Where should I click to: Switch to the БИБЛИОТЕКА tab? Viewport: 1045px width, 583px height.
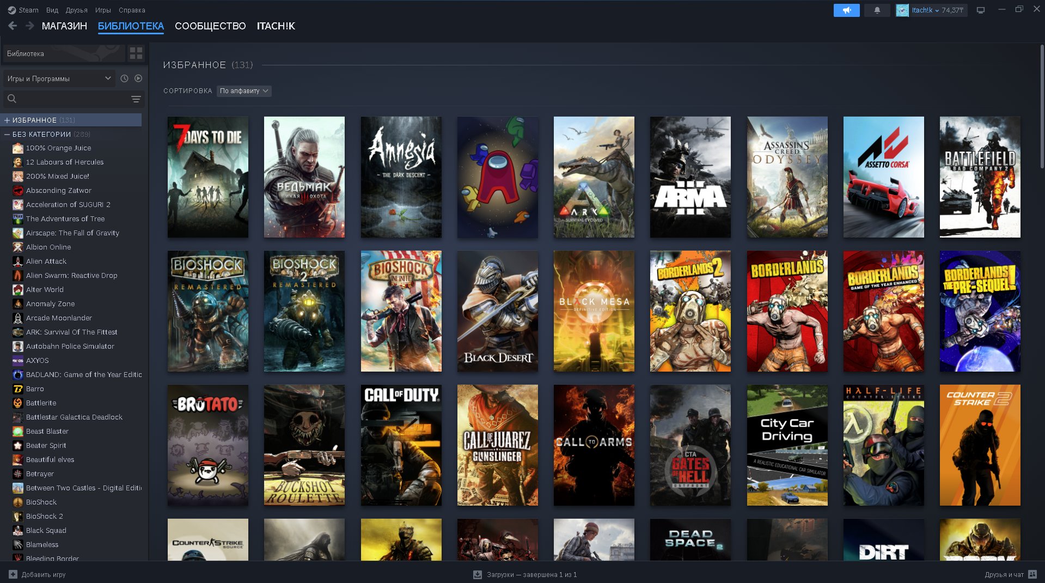click(131, 26)
